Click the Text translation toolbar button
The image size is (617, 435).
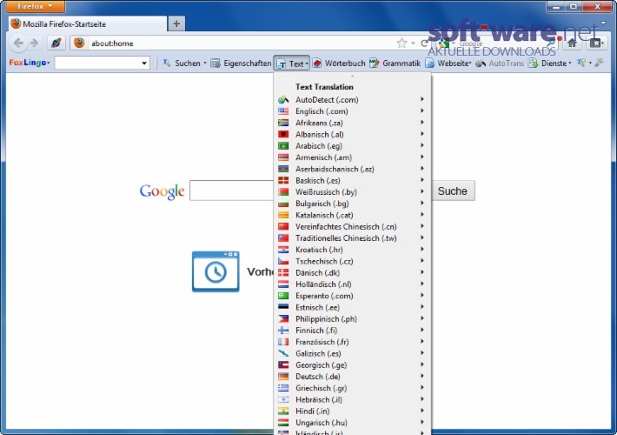pos(292,64)
